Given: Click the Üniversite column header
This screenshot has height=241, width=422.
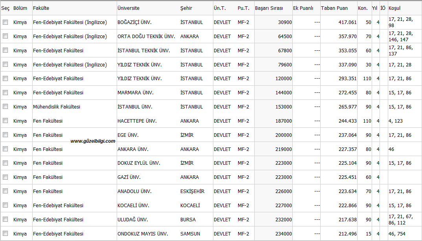Looking at the screenshot, I should point(128,8).
